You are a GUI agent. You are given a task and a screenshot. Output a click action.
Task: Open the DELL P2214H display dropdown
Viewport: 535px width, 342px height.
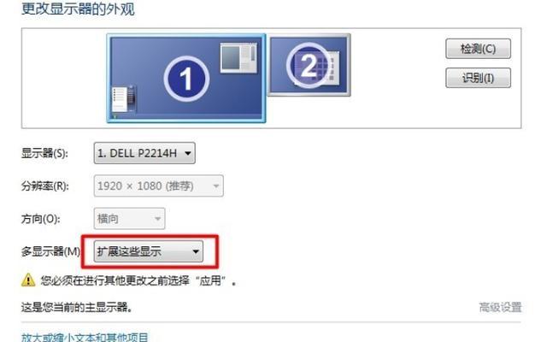[x=144, y=153]
